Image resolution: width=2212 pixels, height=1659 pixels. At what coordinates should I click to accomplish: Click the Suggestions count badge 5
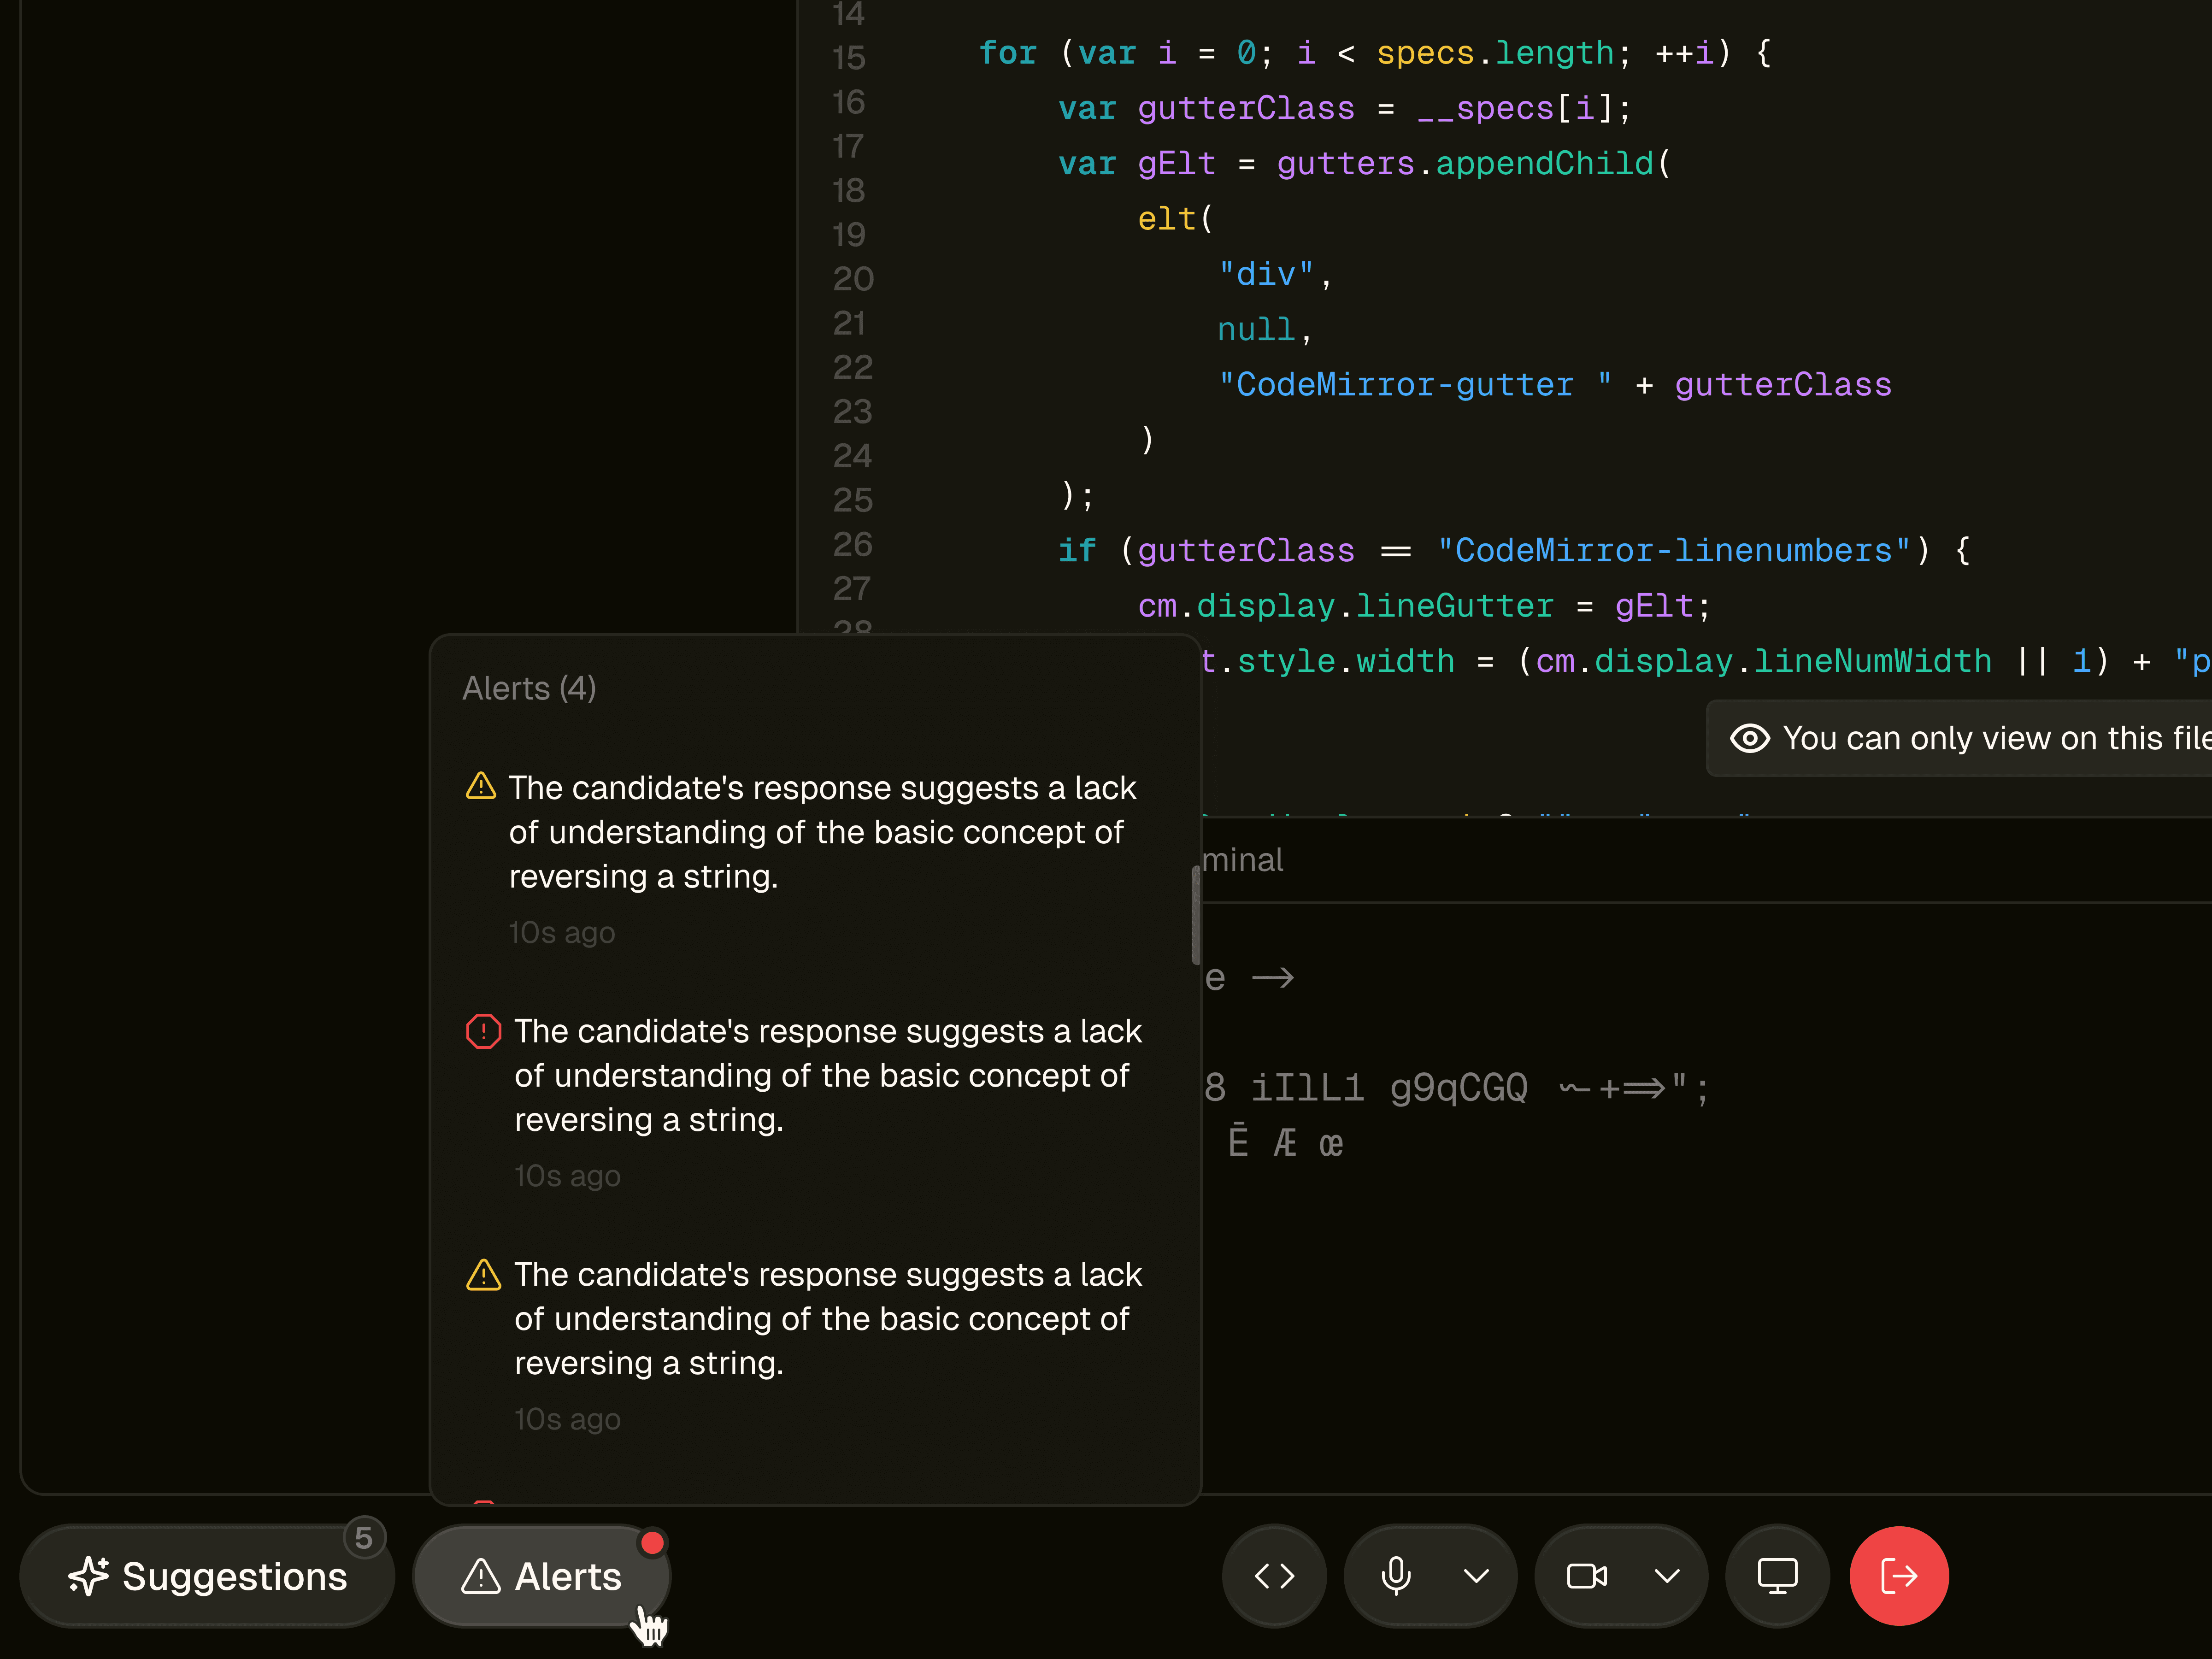364,1538
